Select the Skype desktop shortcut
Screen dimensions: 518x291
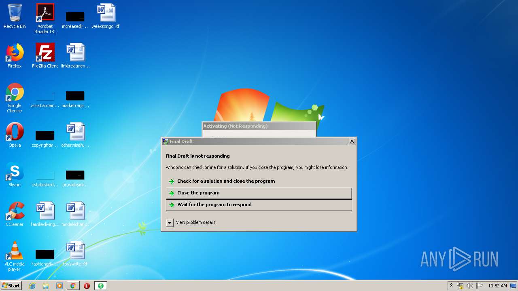pyautogui.click(x=15, y=175)
